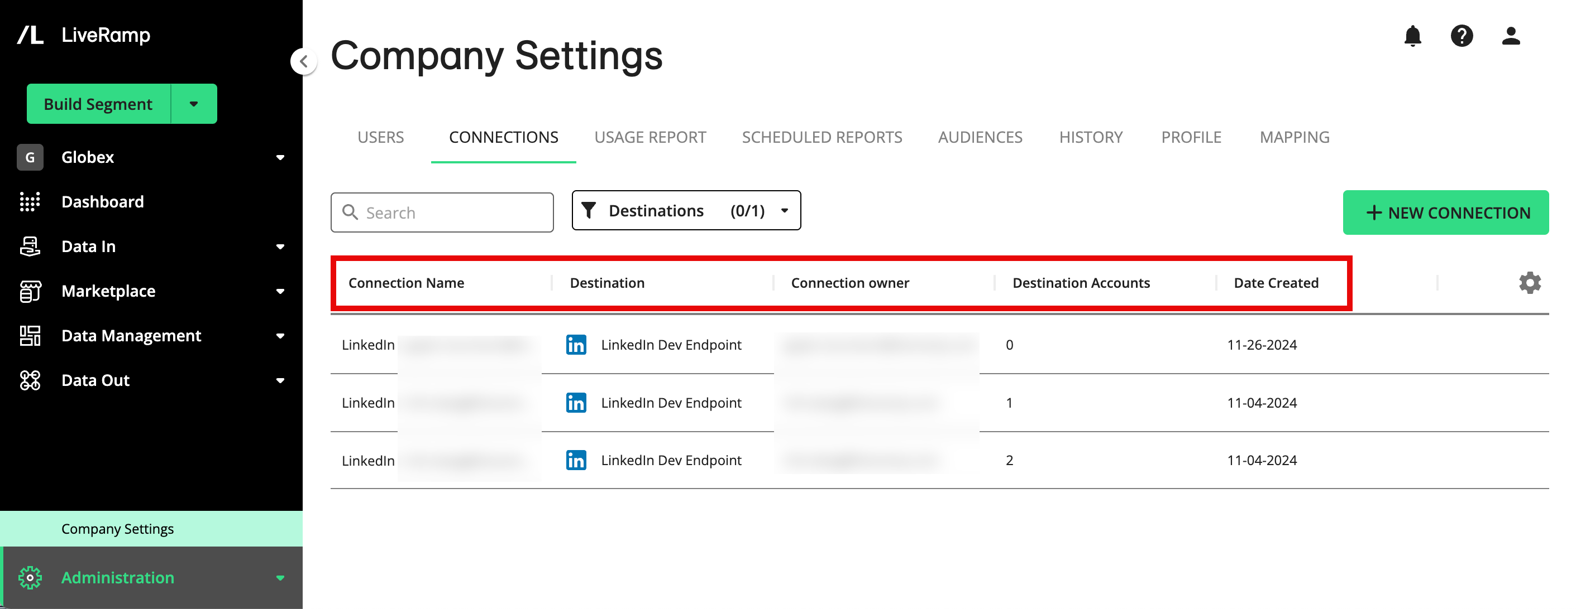This screenshot has width=1576, height=609.
Task: Collapse the sidebar with the chevron button
Action: 303,61
